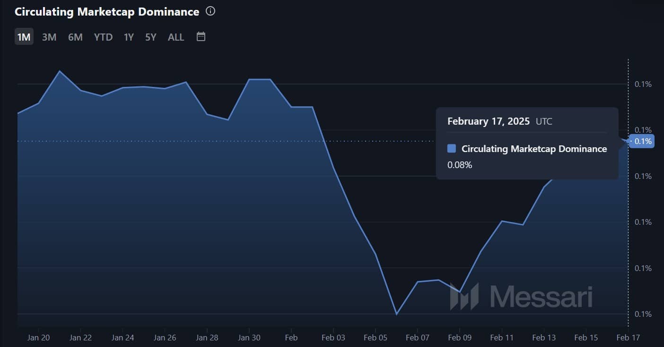Click the 'Feb 05' x-axis label
Screen dimensions: 664x347
click(376, 338)
